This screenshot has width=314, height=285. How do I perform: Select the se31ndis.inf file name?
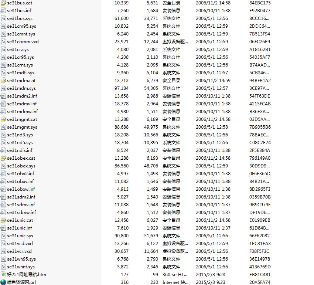(x=20, y=150)
